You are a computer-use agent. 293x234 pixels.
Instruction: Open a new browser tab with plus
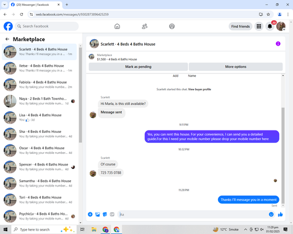pyautogui.click(x=67, y=5)
